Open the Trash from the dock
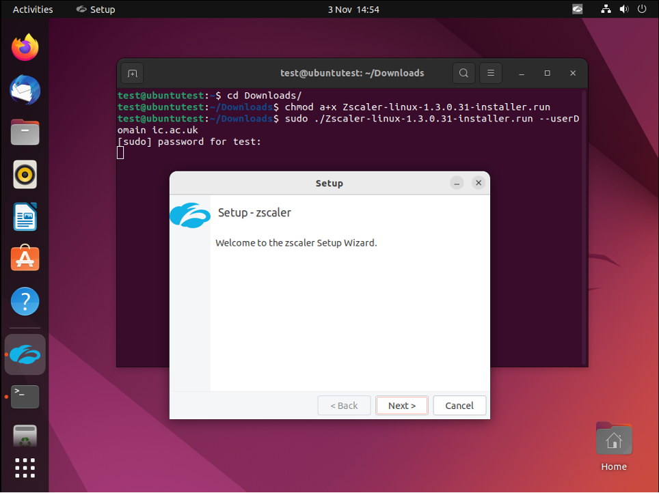The image size is (659, 493). click(25, 435)
